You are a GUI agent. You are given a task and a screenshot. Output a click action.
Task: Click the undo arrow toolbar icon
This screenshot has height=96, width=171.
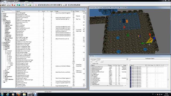click(x=7, y=5)
